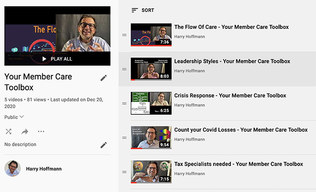Open The Flow Of Care video title

231,27
